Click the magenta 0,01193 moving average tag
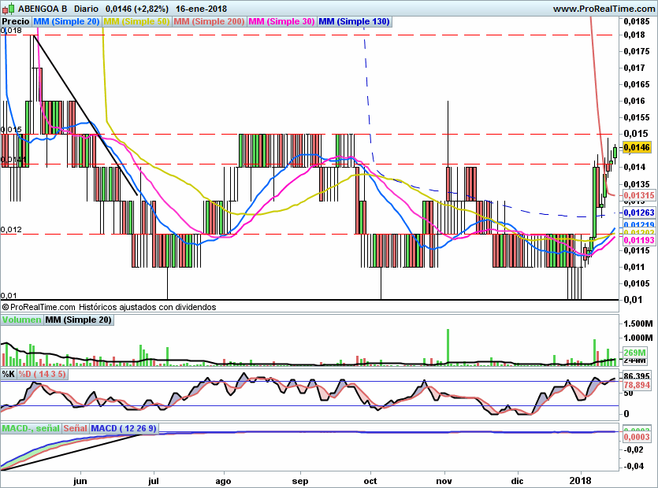 click(639, 240)
